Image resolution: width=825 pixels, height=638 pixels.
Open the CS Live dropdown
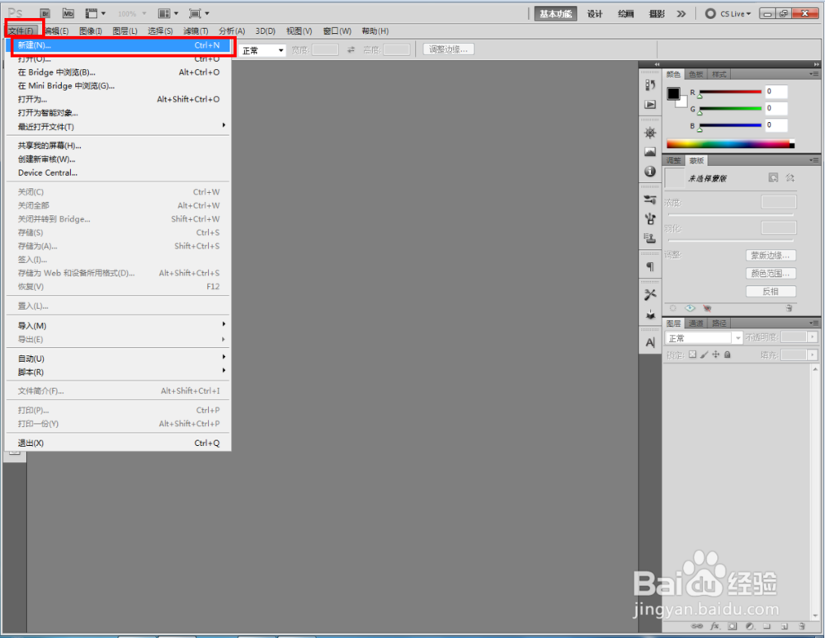point(728,14)
